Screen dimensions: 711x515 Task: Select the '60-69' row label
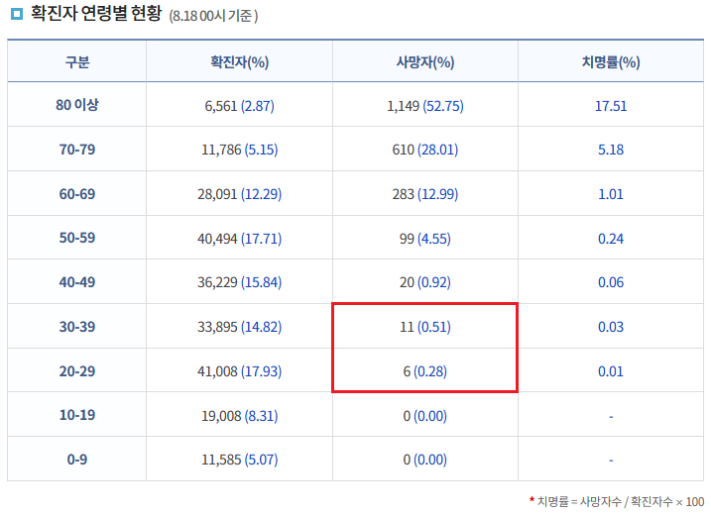pos(77,194)
